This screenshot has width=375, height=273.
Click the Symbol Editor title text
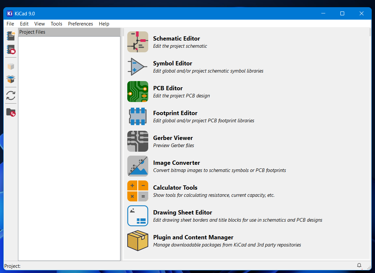pos(173,63)
